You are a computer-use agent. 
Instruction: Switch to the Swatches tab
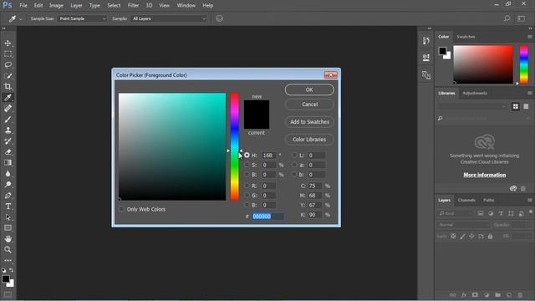466,37
